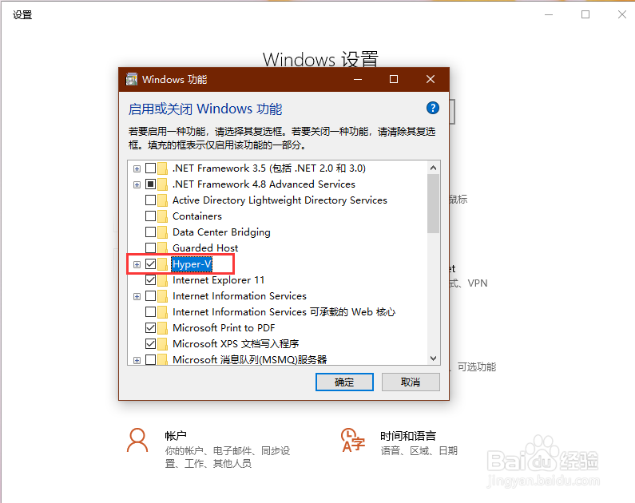The width and height of the screenshot is (635, 503).
Task: Click the 确定 button
Action: [344, 382]
